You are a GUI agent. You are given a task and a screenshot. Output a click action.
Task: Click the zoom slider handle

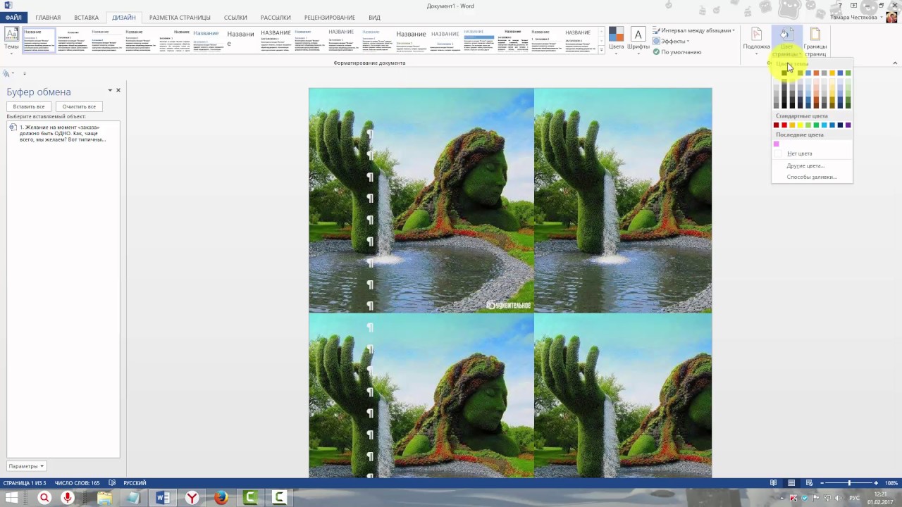[x=849, y=483]
